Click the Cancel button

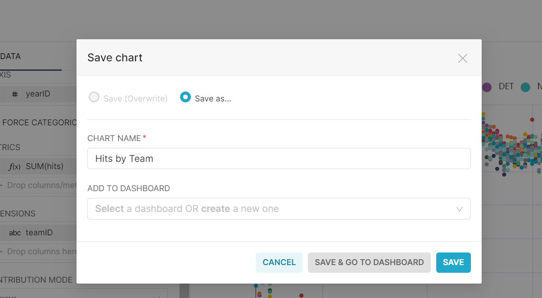(279, 262)
